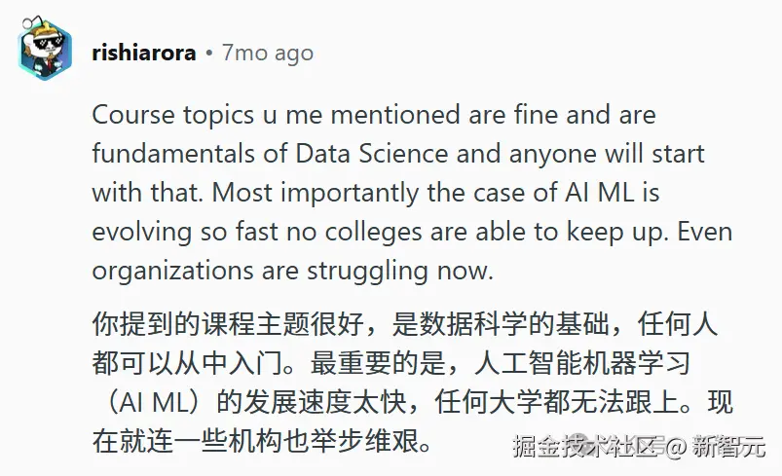Open the rishiarora username profile link
782x476 pixels.
[144, 51]
